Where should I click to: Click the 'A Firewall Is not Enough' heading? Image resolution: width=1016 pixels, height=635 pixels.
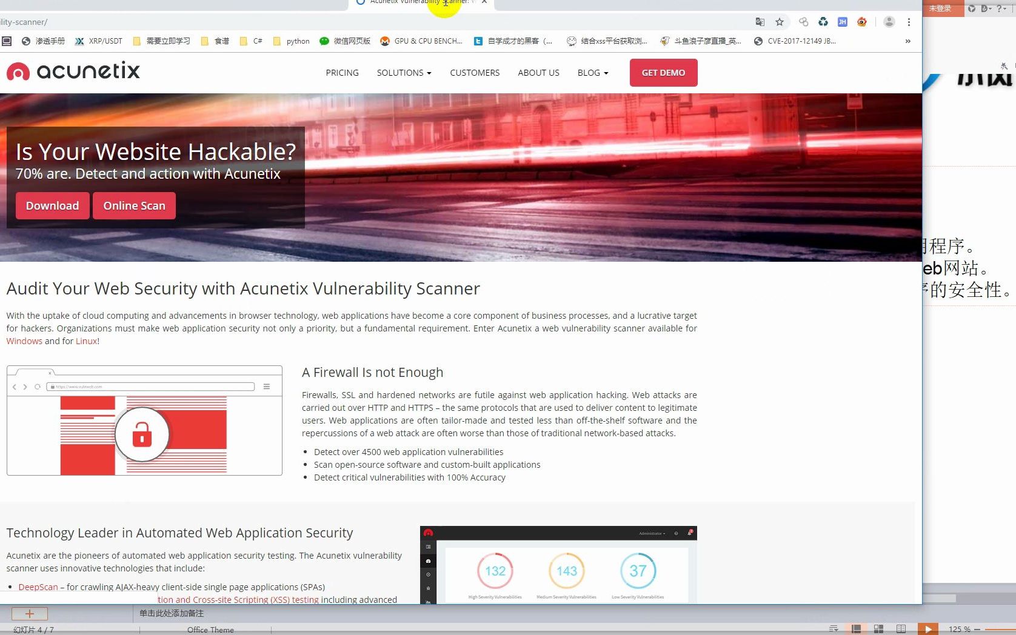[372, 372]
